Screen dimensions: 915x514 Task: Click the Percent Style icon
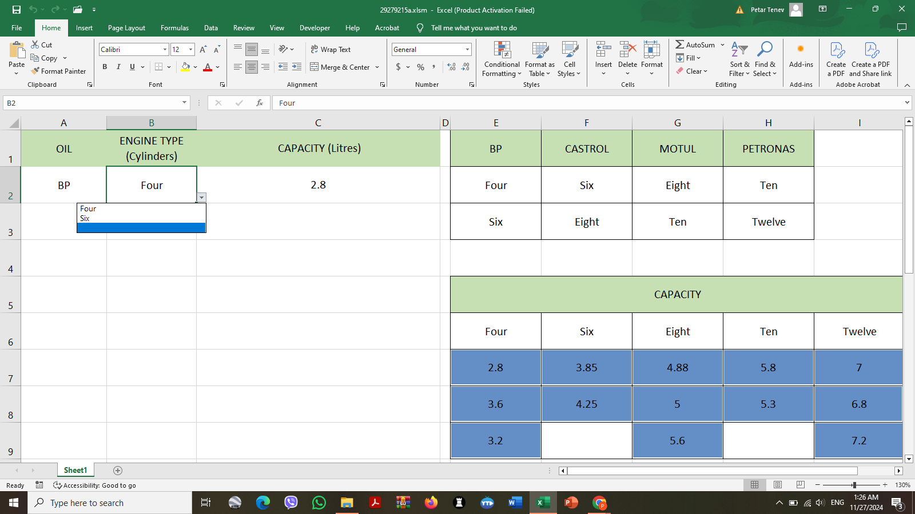pos(420,67)
